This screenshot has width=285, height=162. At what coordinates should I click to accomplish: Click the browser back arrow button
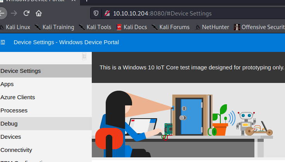[x=2, y=13]
